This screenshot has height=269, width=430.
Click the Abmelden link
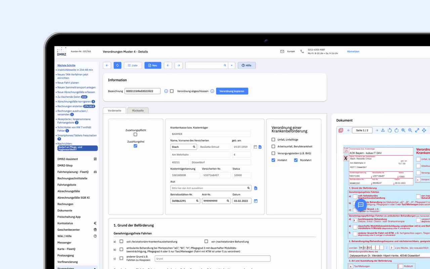pos(353,51)
